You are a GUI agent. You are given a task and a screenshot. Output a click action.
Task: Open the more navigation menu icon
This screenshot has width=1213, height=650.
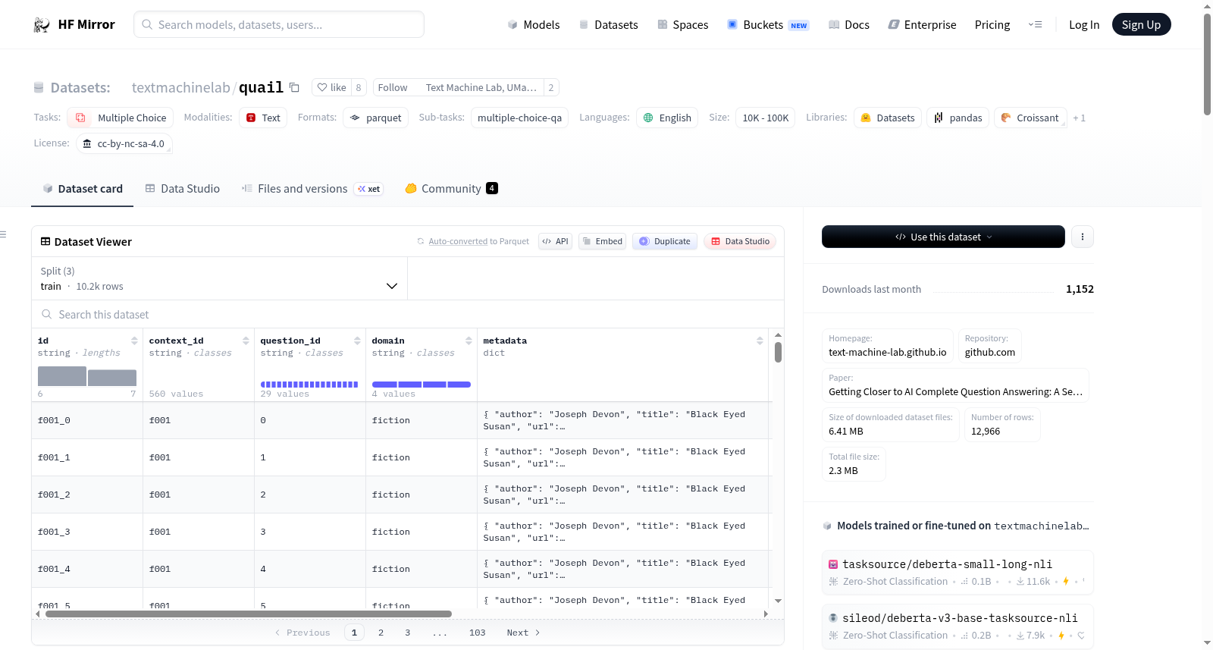pyautogui.click(x=1035, y=25)
